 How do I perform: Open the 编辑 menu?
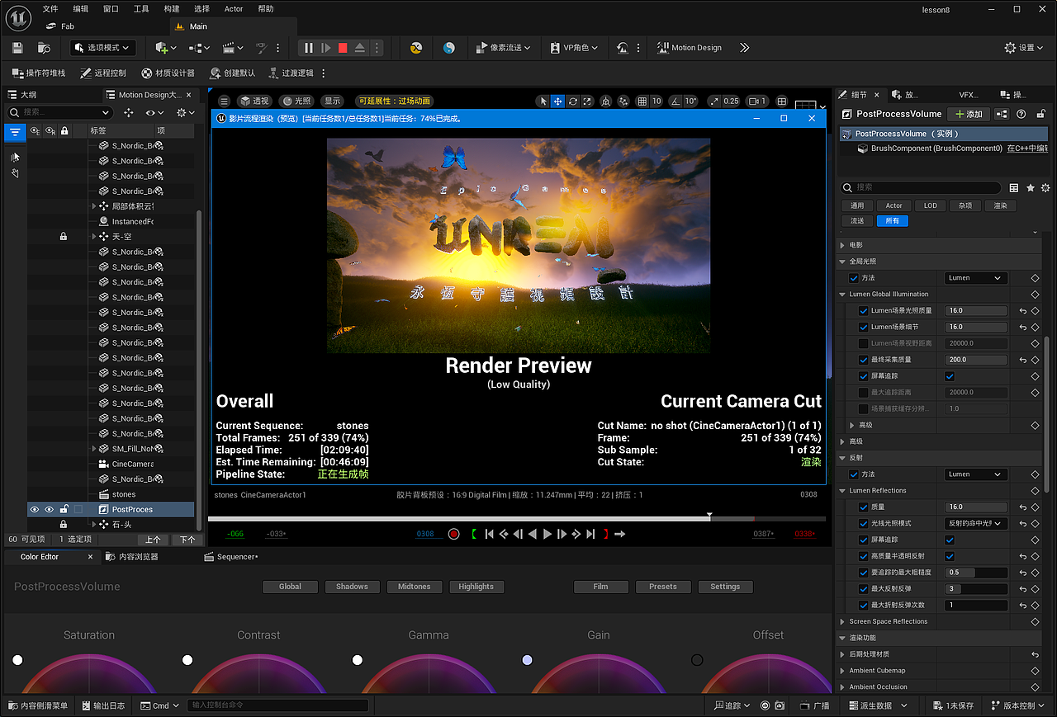81,9
